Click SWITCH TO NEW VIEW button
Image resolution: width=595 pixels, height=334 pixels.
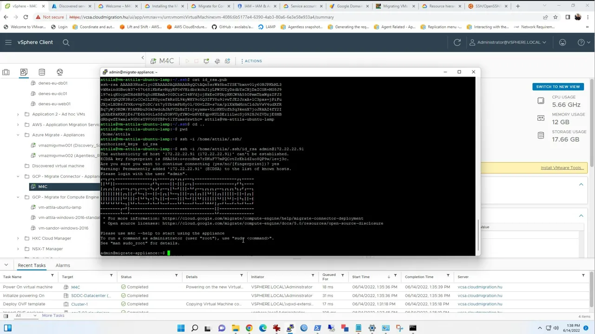558,87
